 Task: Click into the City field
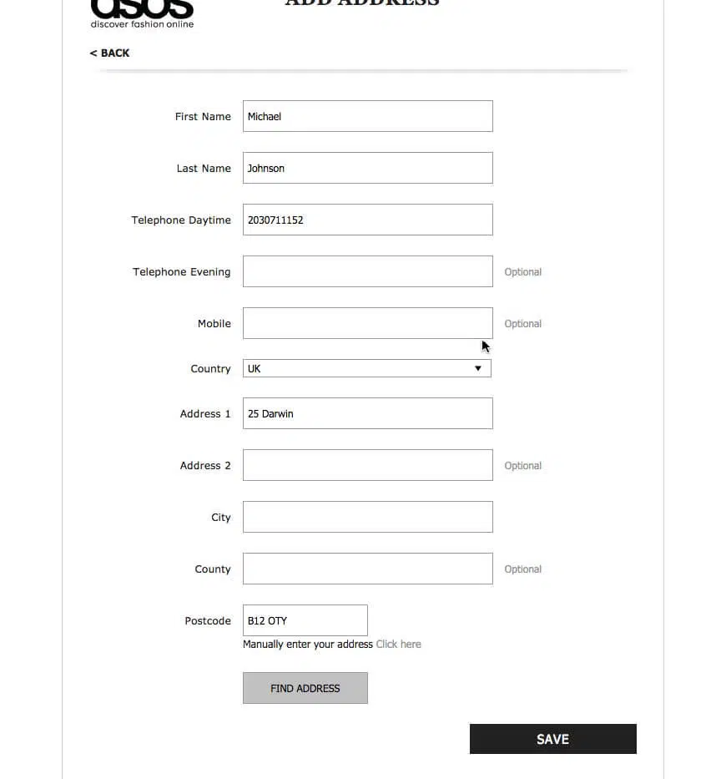tap(367, 518)
